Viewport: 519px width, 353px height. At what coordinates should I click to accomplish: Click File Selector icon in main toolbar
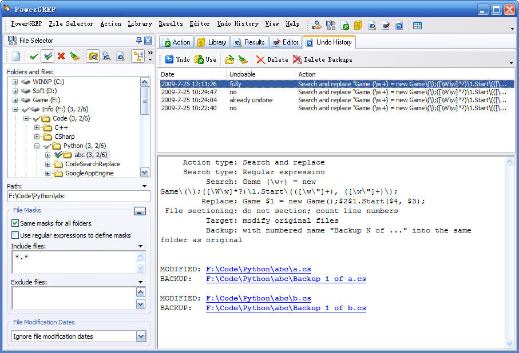click(330, 25)
